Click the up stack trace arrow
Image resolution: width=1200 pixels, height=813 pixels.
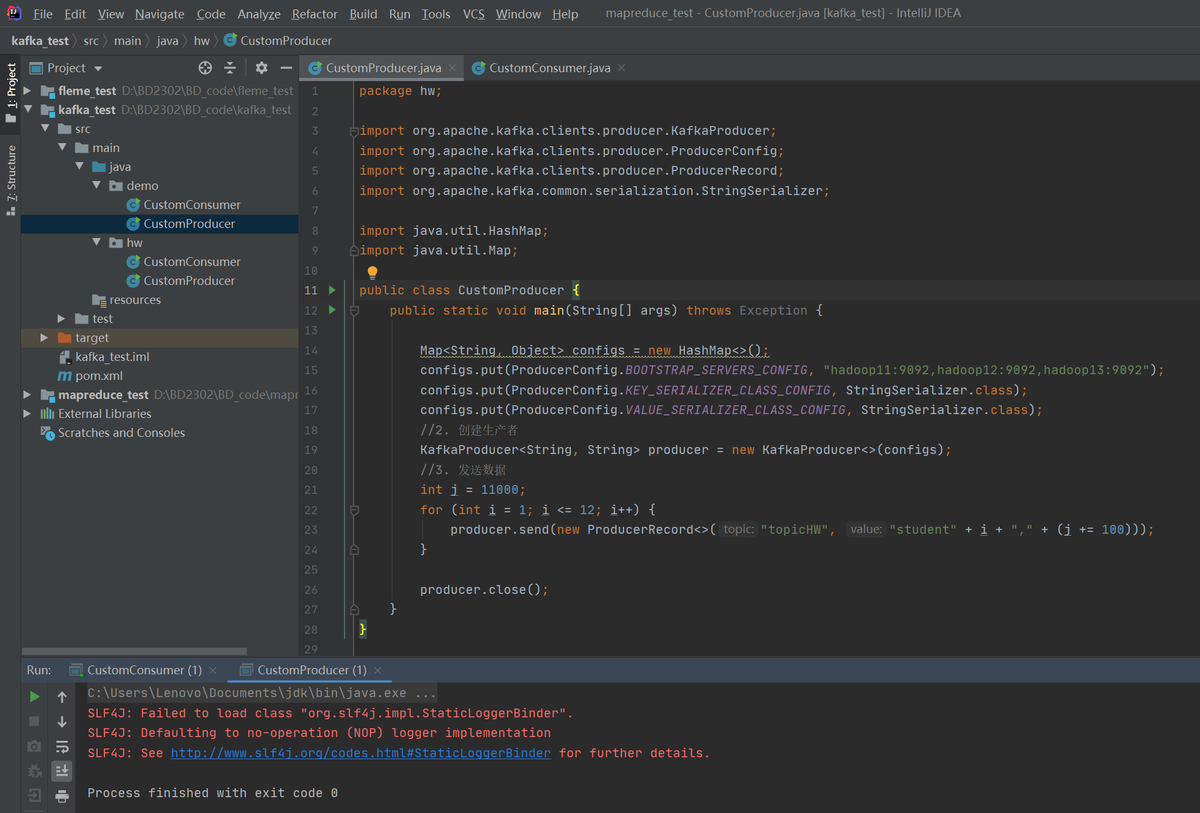(x=62, y=696)
